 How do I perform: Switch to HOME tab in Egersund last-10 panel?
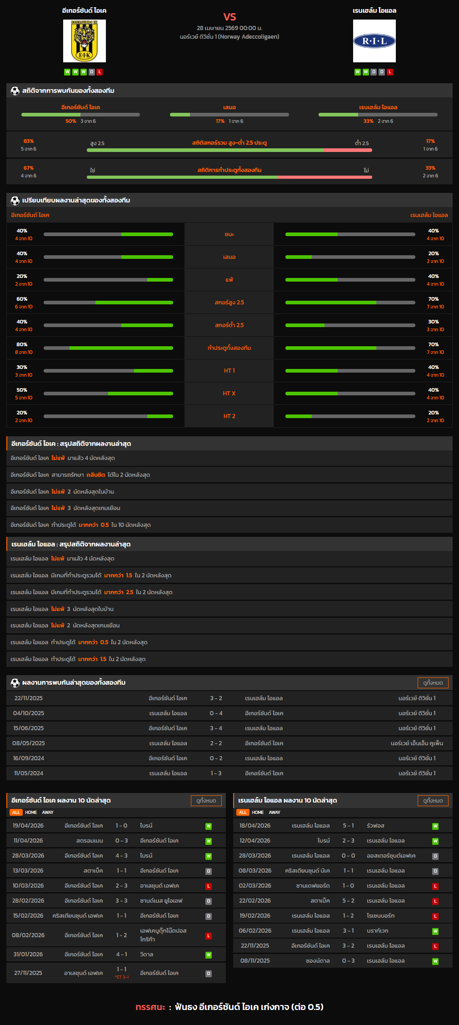[x=31, y=813]
